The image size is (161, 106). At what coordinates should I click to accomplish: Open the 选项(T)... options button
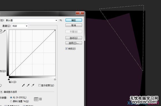click(74, 43)
